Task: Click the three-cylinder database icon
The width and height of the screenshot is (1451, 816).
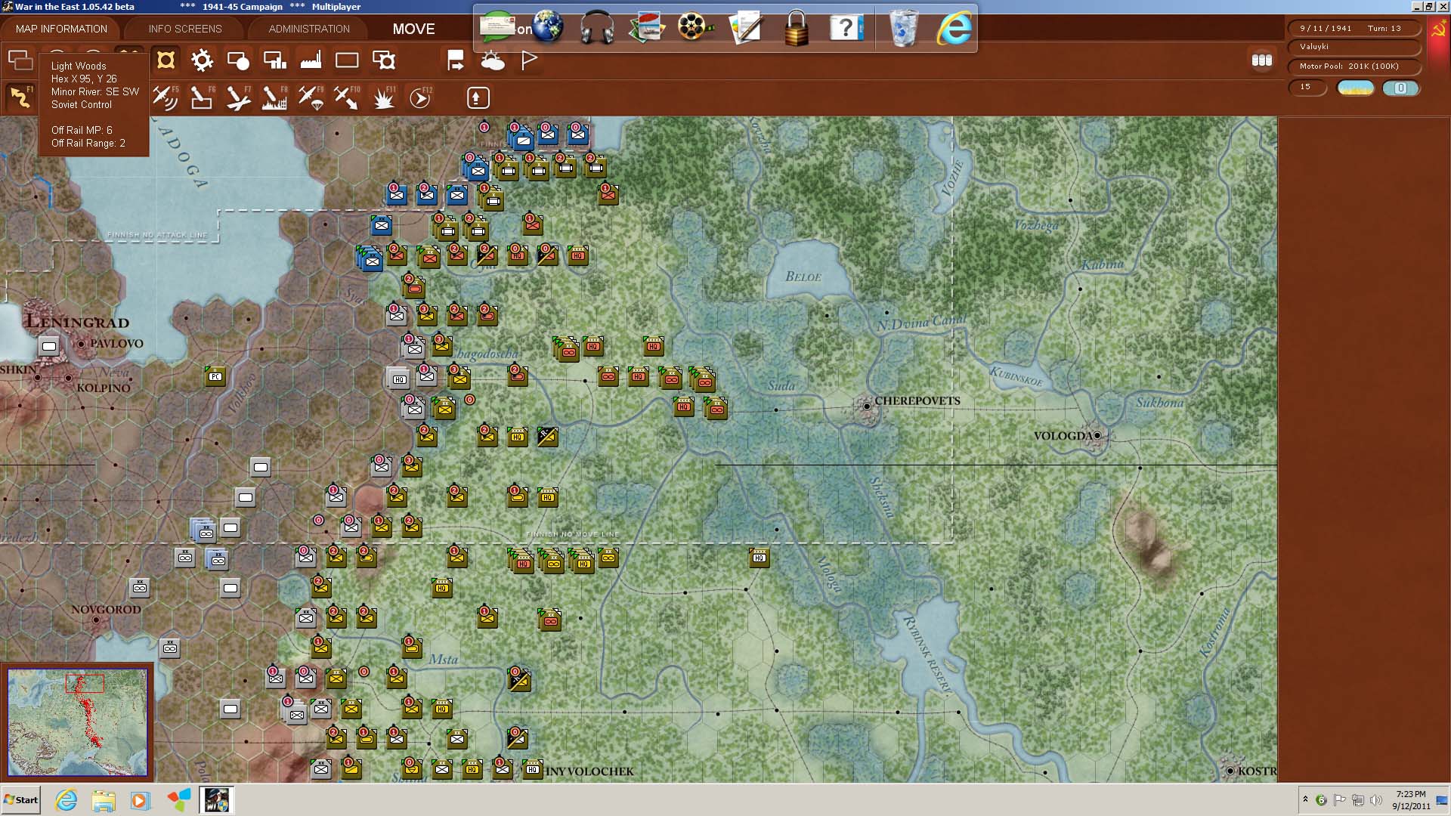Action: coord(1261,60)
